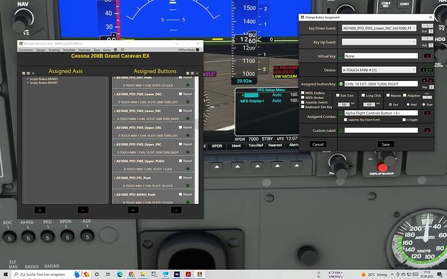Add an axis with Assigned Axis plus button
447x279 pixels.
pyautogui.click(x=40, y=210)
